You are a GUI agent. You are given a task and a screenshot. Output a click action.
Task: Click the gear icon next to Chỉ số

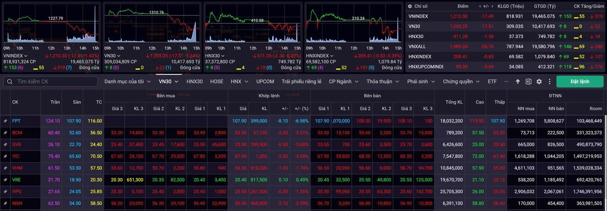[410, 6]
